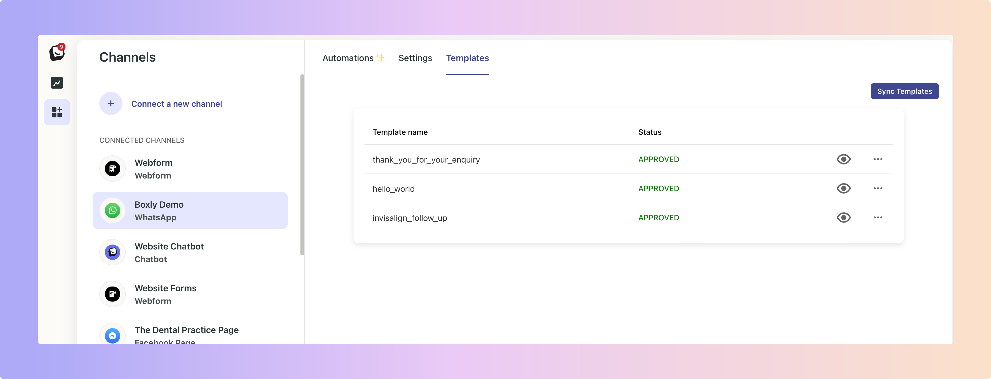
Task: Preview the hello_world template via eye icon
Action: (843, 189)
